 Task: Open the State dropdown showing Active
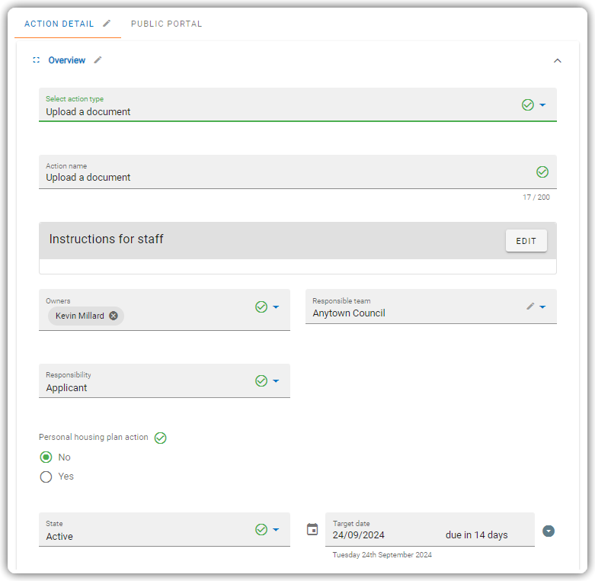(165, 529)
